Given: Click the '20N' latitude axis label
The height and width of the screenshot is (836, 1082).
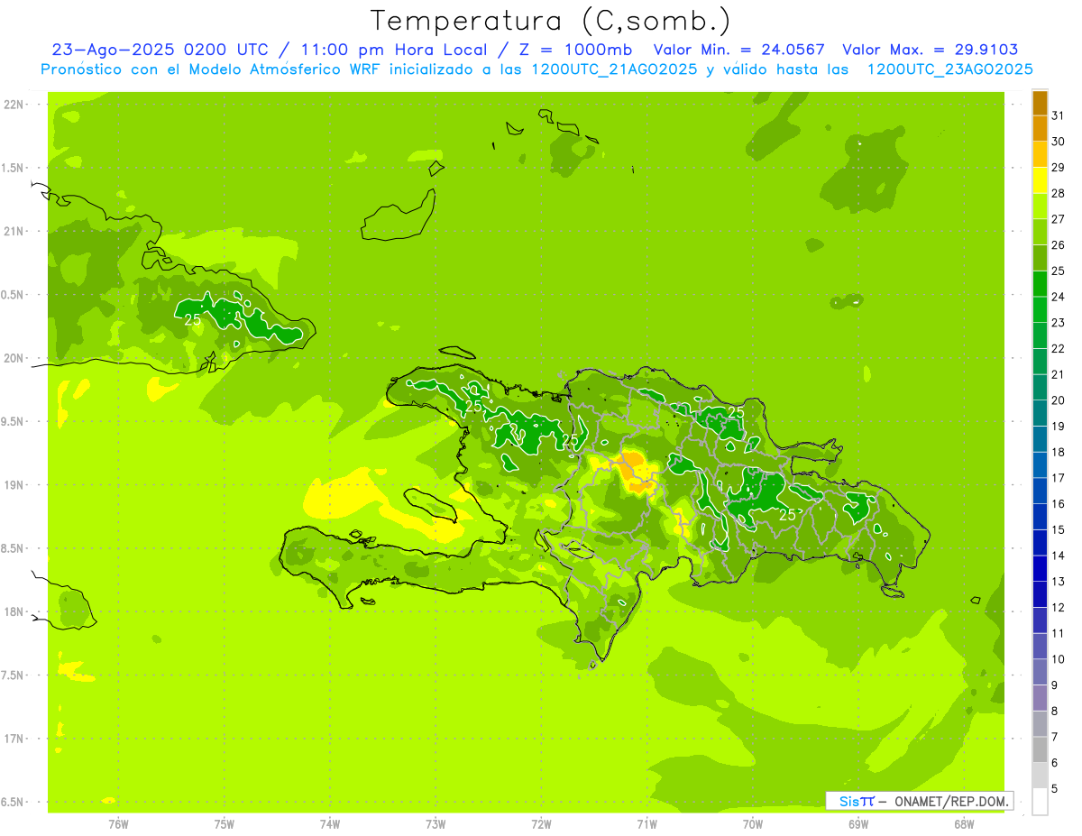Looking at the screenshot, I should click(14, 358).
